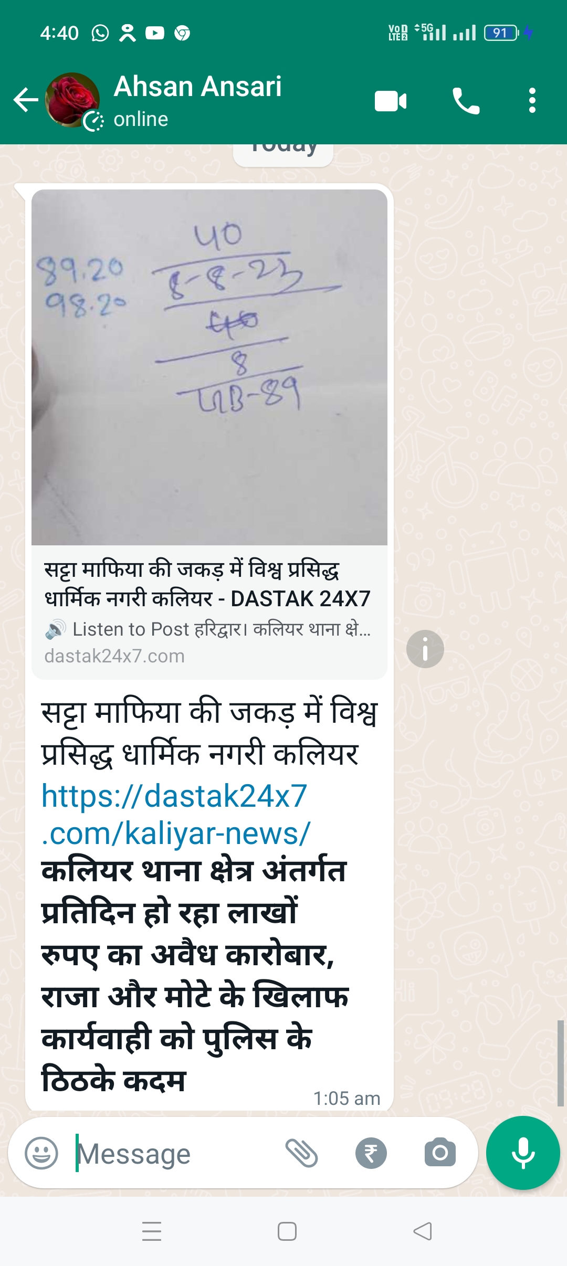Image resolution: width=567 pixels, height=1266 pixels.
Task: Open Ahsan Ansari's rose profile picture
Action: pos(72,100)
